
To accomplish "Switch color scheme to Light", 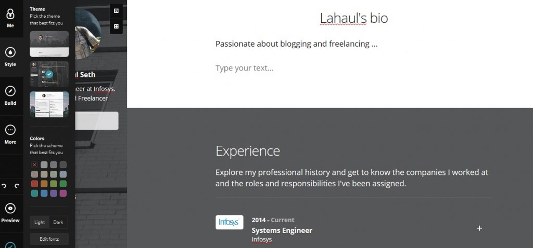I will coord(40,223).
